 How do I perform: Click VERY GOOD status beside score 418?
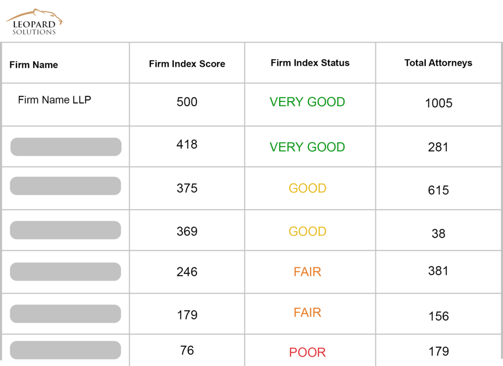point(307,147)
